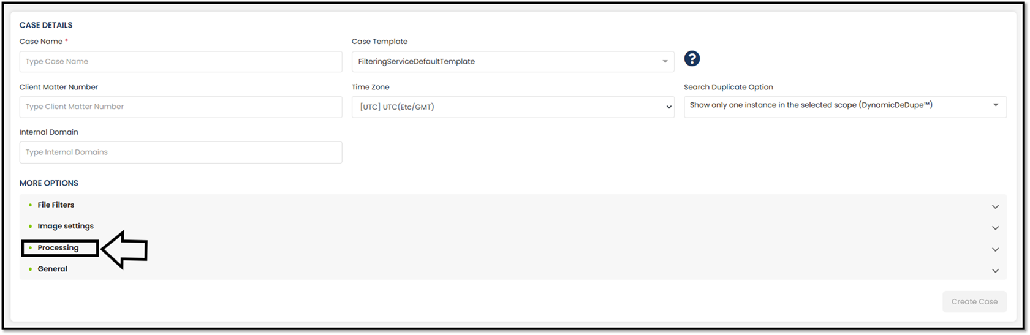Click into the Client Matter Number field
The width and height of the screenshot is (1030, 335).
[181, 107]
